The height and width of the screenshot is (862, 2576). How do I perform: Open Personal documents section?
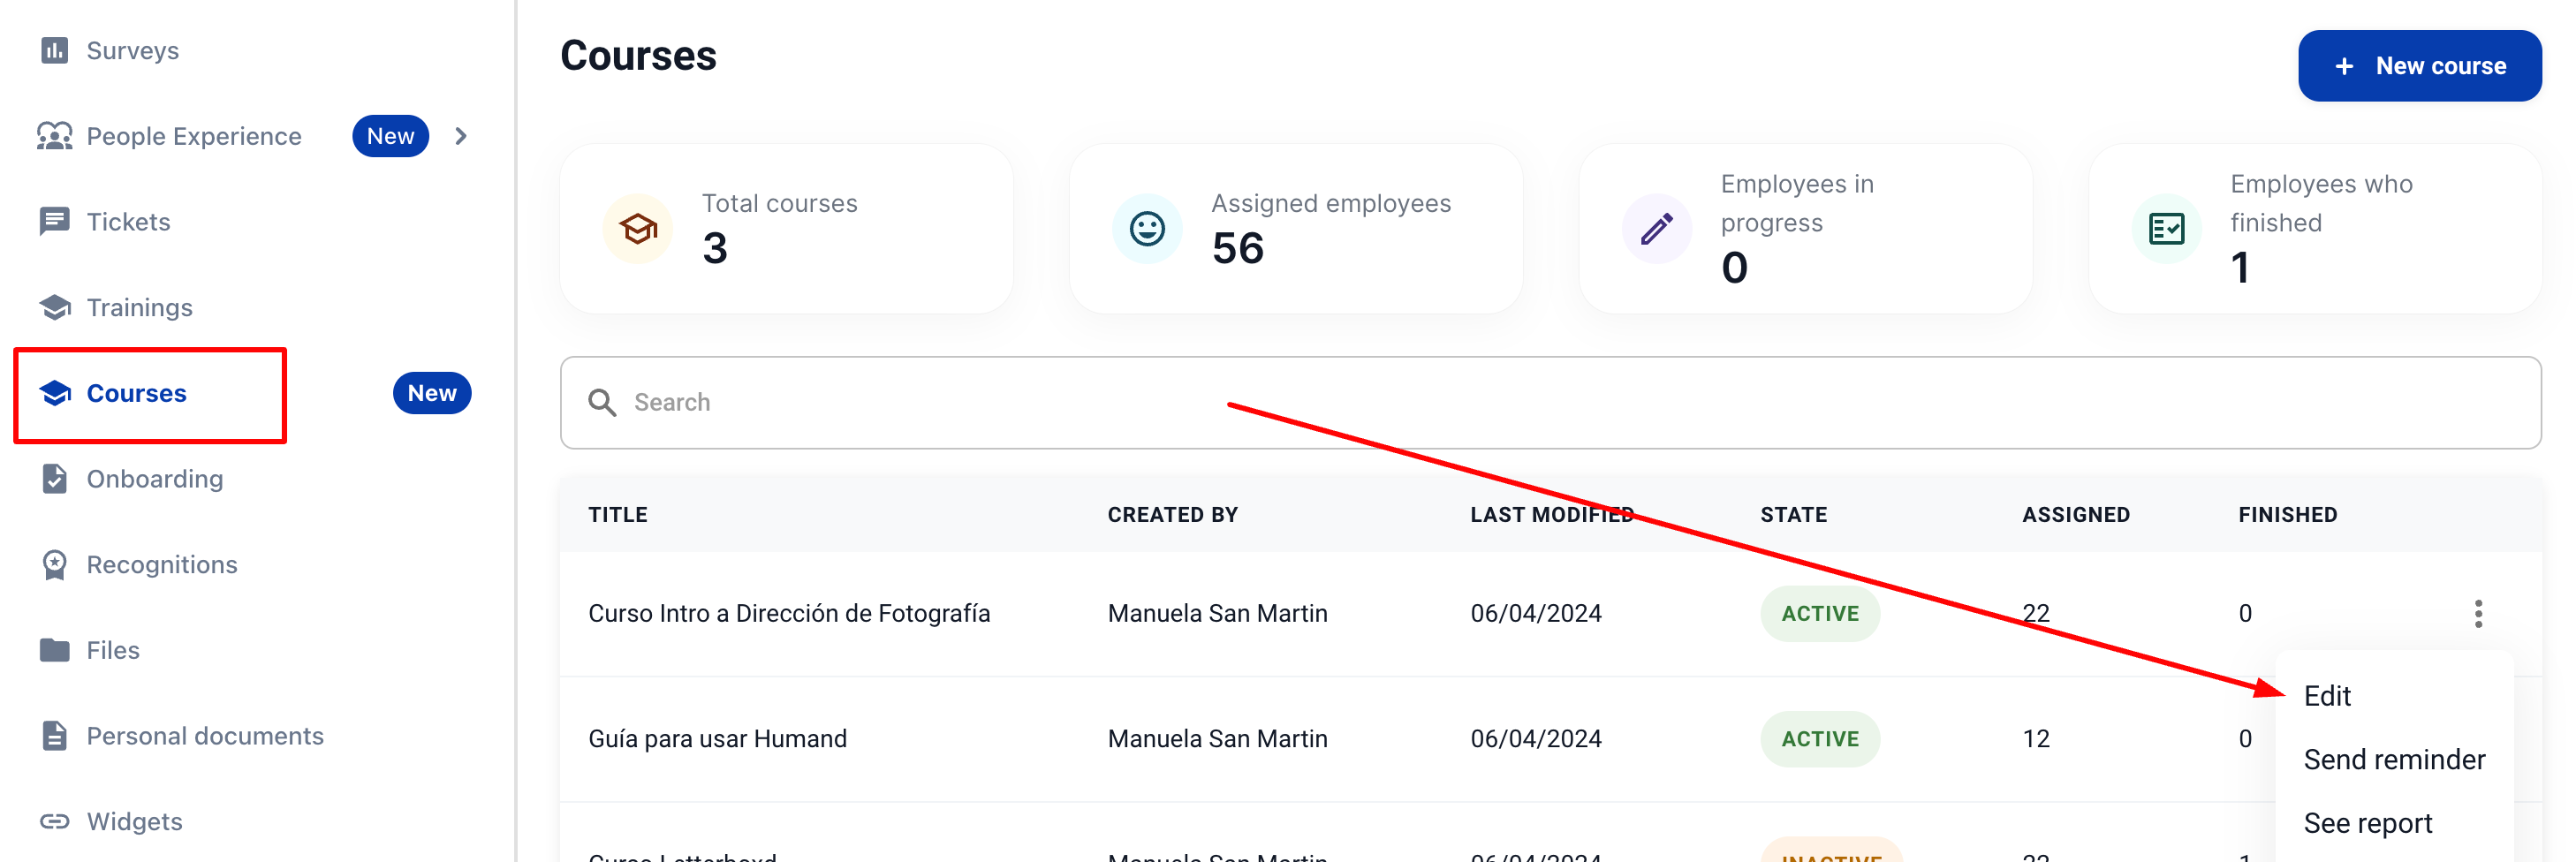tap(205, 736)
